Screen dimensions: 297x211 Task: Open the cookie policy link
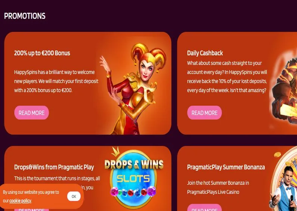tap(21, 201)
